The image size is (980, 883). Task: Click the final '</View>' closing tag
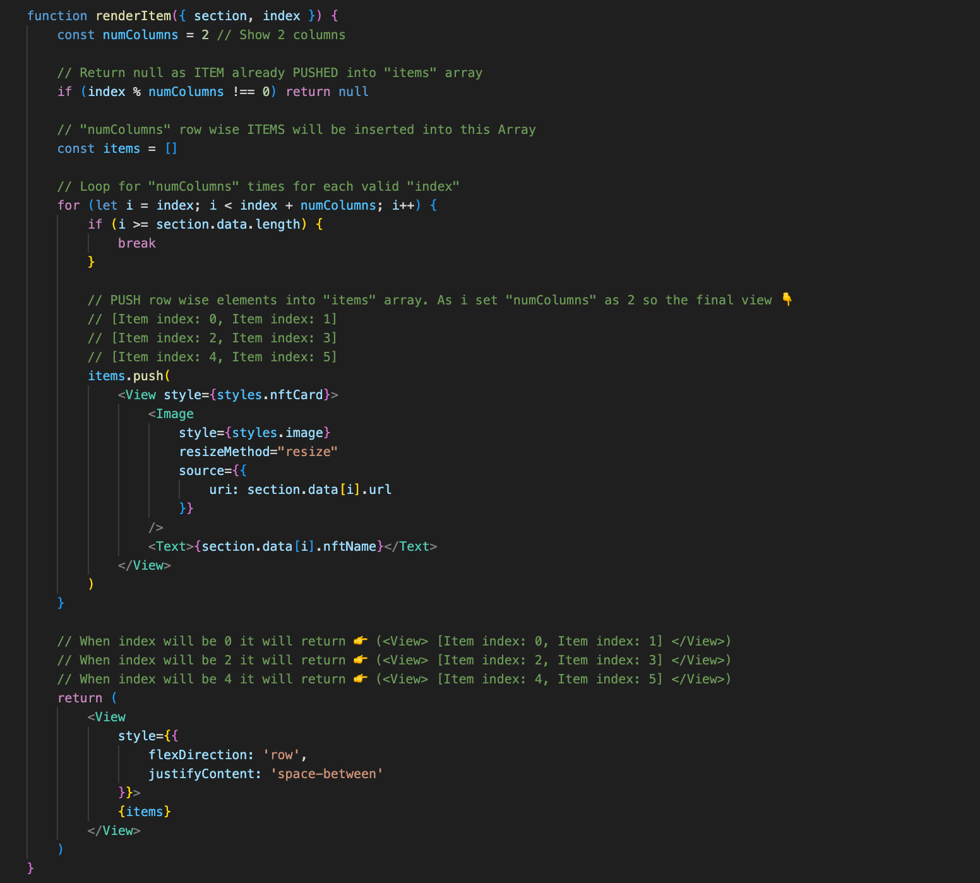coord(114,831)
